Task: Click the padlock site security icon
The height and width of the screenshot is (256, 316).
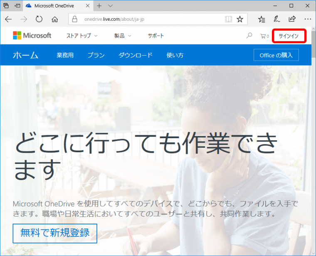Action: coord(75,19)
